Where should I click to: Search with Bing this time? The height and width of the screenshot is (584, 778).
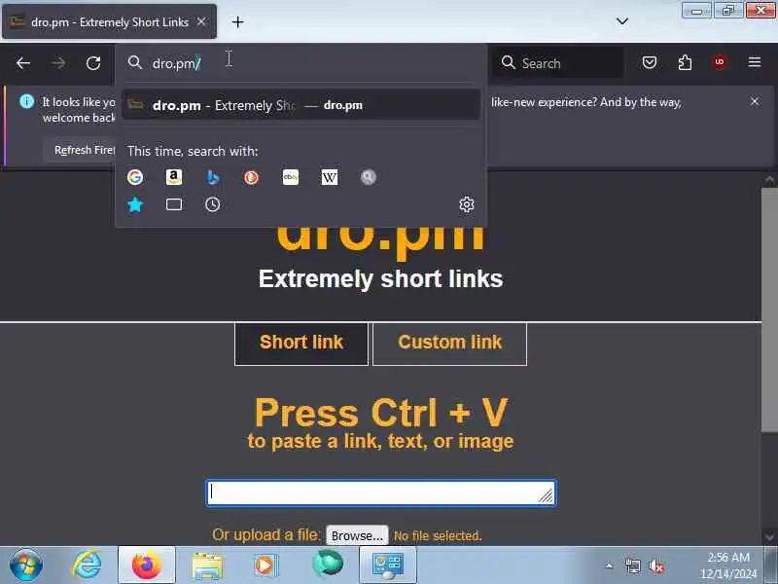point(212,177)
